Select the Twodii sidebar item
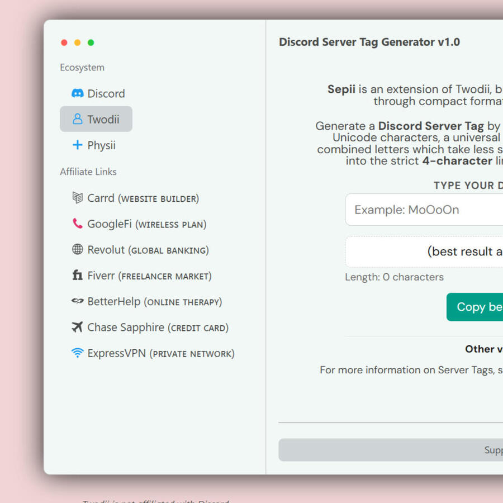 click(103, 119)
